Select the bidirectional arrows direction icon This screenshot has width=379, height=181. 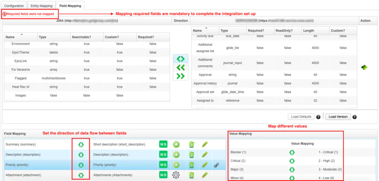[180, 59]
